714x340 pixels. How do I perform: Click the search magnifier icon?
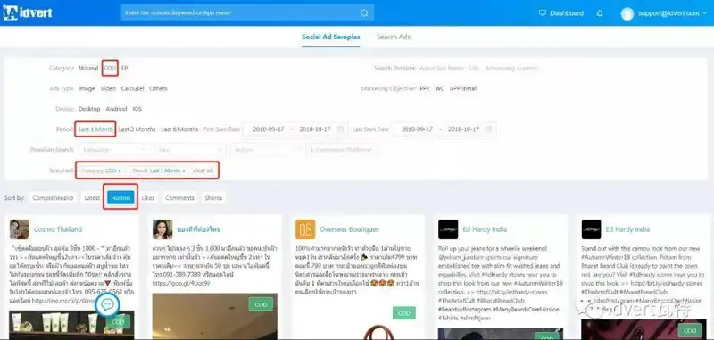coord(364,13)
